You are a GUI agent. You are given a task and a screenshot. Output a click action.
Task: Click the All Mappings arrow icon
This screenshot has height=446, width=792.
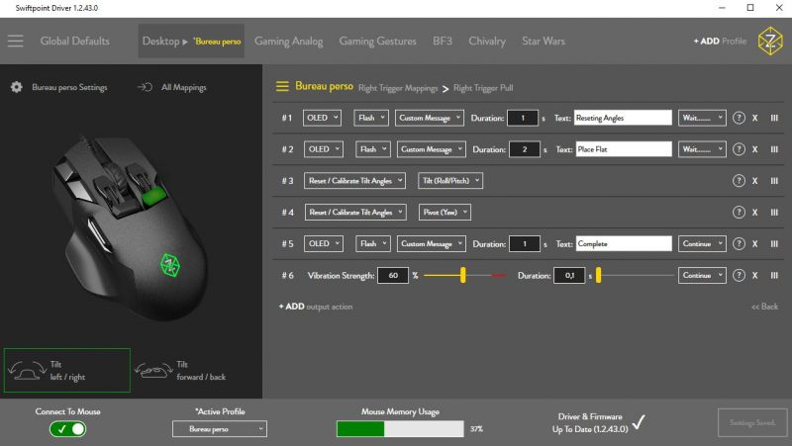(145, 87)
